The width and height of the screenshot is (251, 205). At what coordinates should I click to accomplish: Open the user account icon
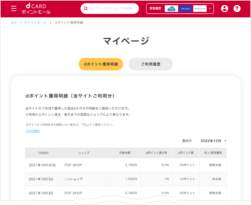[x=225, y=9]
